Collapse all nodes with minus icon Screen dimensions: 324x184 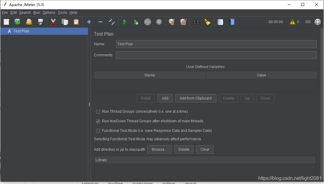100,22
